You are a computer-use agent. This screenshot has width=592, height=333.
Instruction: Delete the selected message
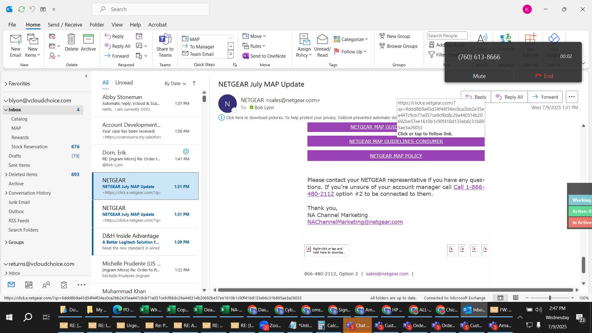71,43
